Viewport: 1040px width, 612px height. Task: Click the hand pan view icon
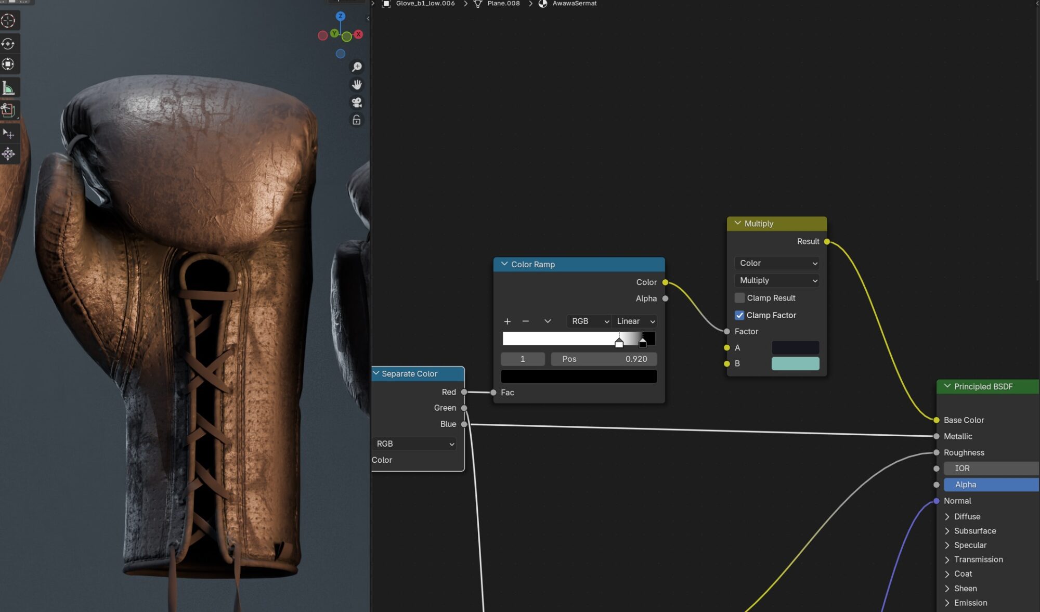tap(357, 85)
